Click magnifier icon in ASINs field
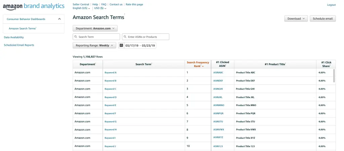Screen dimensions: 344x151 tap(125, 37)
